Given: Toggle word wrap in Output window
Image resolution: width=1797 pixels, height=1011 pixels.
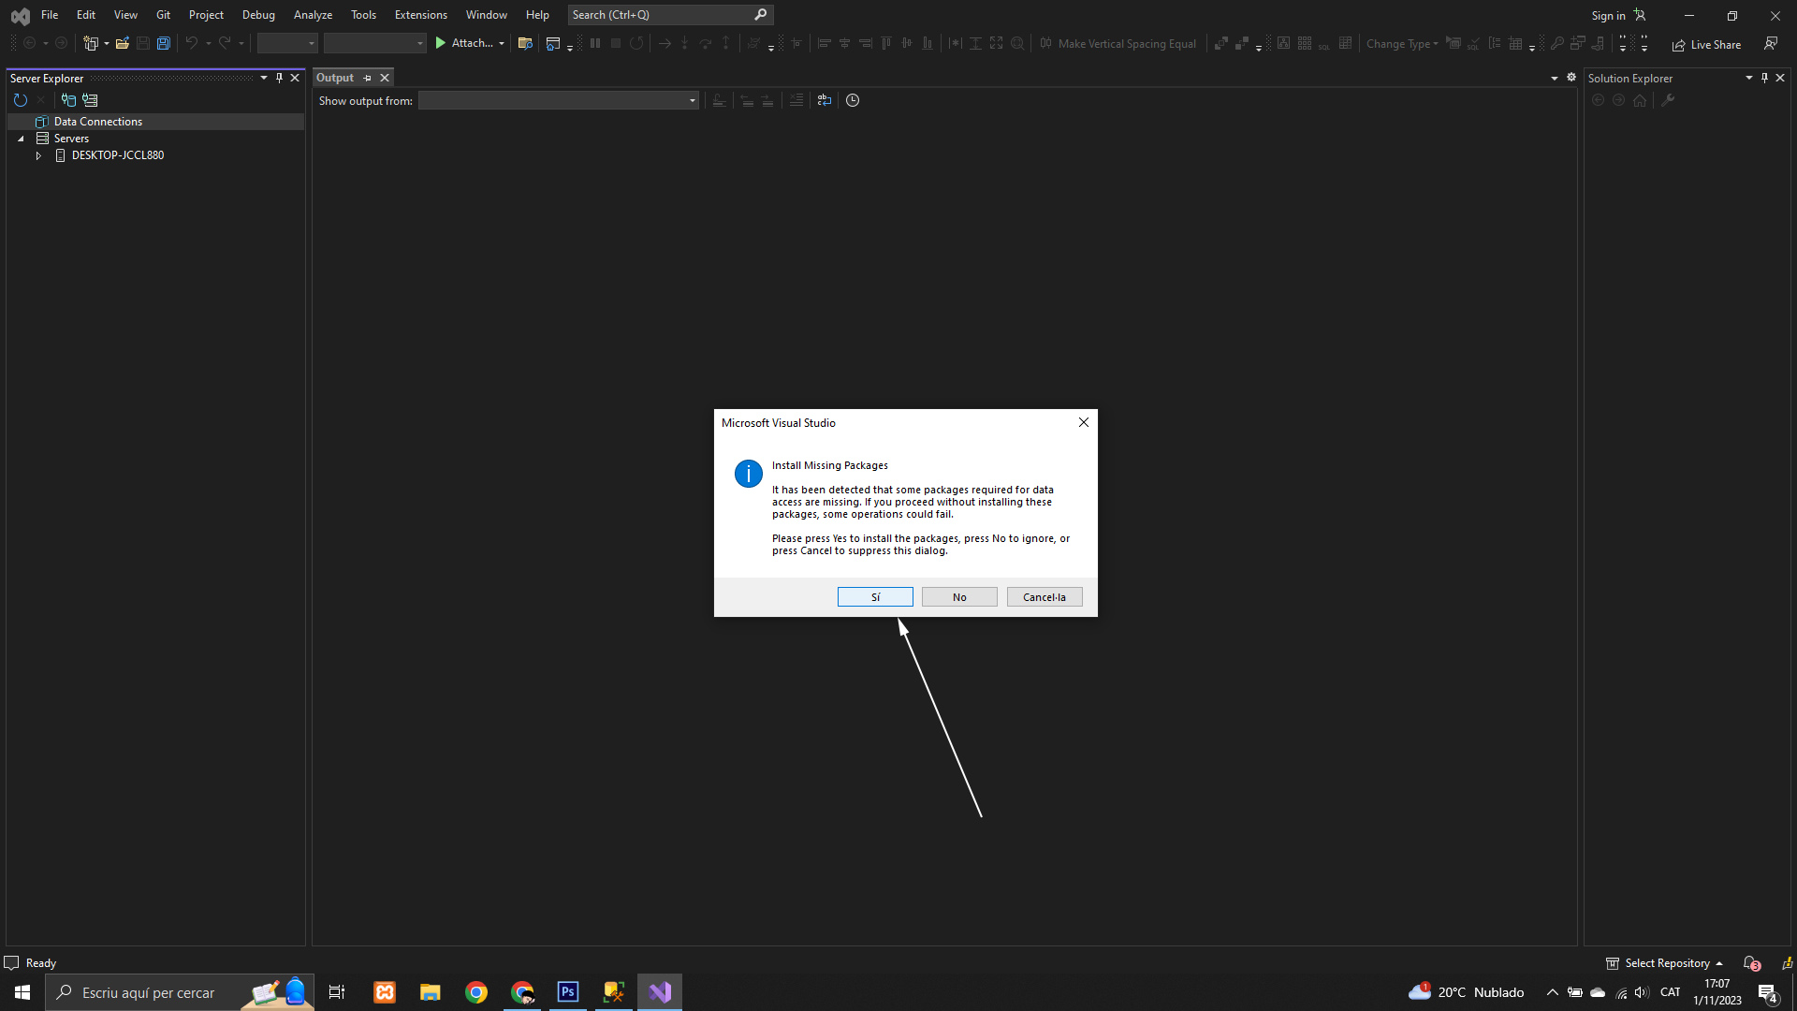Looking at the screenshot, I should click(x=824, y=100).
